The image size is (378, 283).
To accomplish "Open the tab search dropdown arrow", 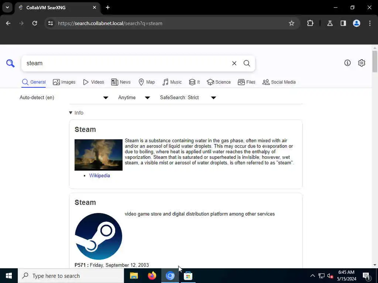I will point(7,7).
